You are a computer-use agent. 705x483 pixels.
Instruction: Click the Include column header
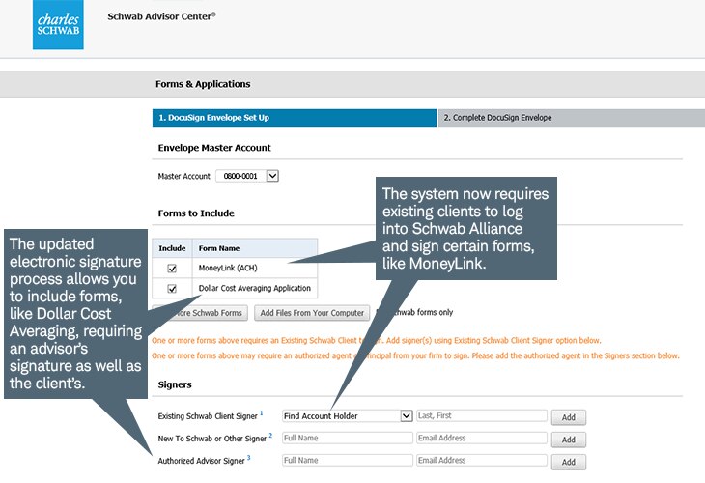coord(172,248)
